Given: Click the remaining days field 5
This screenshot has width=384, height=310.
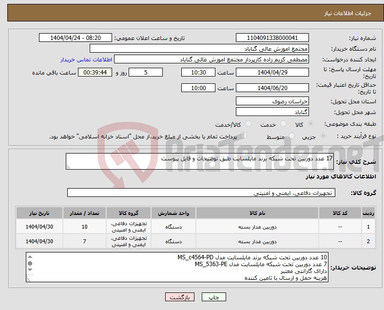Looking at the screenshot, I should 146,72.
